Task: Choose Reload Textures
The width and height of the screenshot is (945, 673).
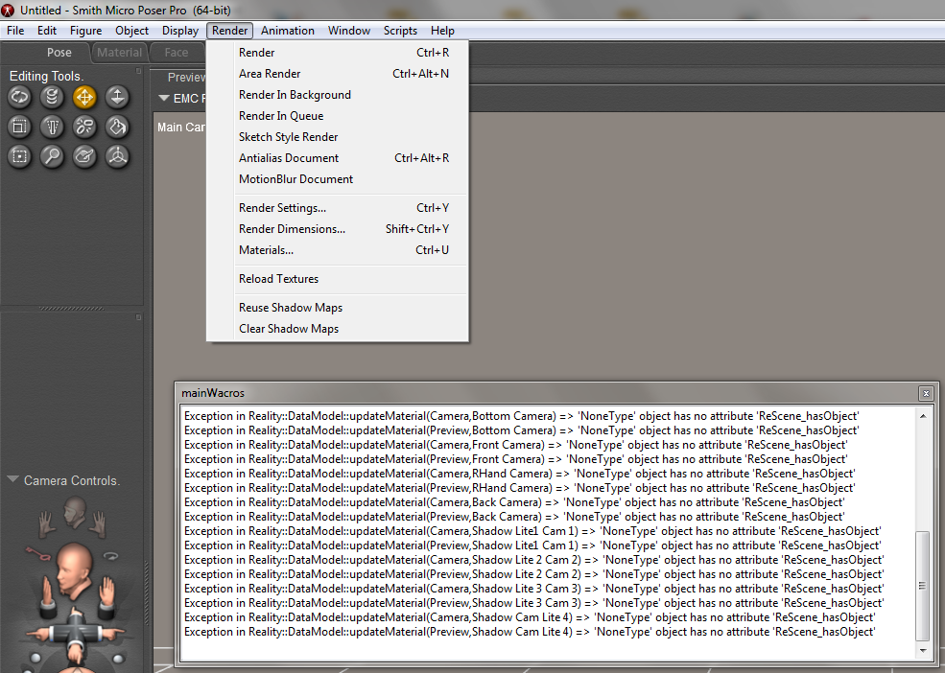Action: [338, 279]
